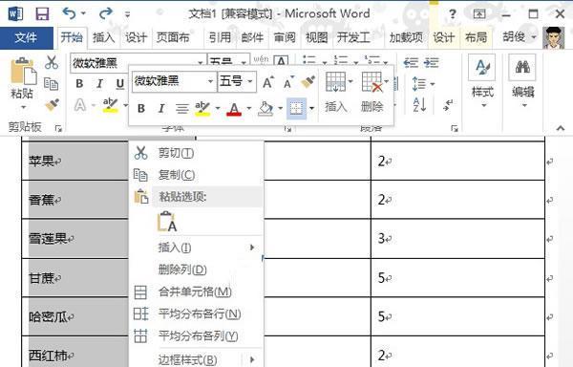Click the table cell containing 苹果
Image resolution: width=573 pixels, height=367 pixels.
[x=75, y=161]
